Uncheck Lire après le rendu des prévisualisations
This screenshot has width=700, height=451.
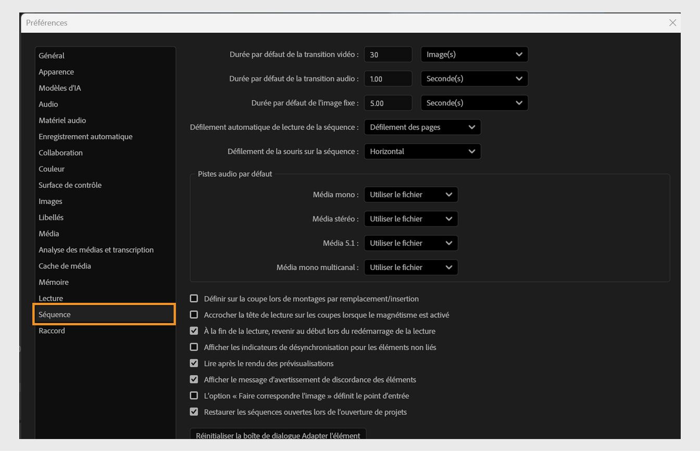(x=194, y=363)
